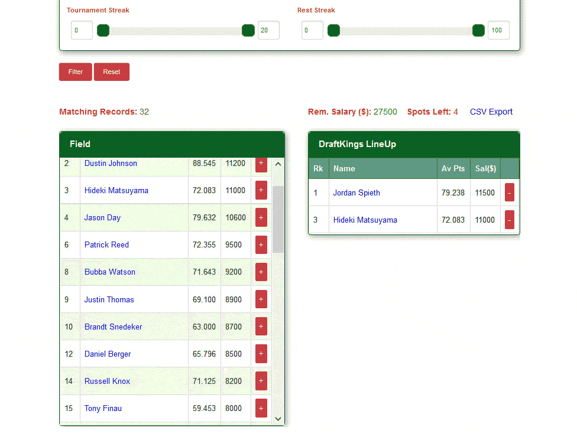Add Dustin Johnson to the lineup
The width and height of the screenshot is (577, 437).
[261, 164]
